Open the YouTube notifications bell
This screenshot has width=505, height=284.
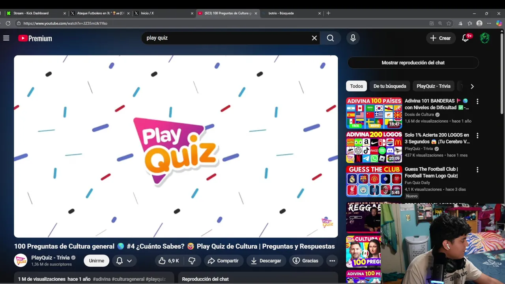click(x=466, y=38)
